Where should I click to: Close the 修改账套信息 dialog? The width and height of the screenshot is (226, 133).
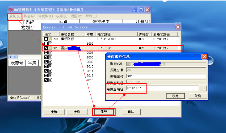pos(204,57)
